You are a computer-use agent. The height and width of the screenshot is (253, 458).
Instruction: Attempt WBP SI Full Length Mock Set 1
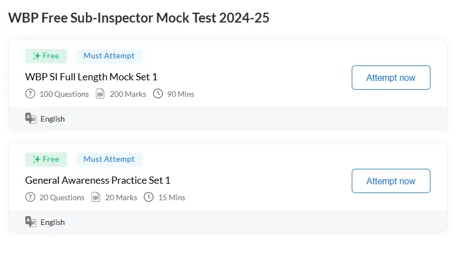[x=391, y=78]
